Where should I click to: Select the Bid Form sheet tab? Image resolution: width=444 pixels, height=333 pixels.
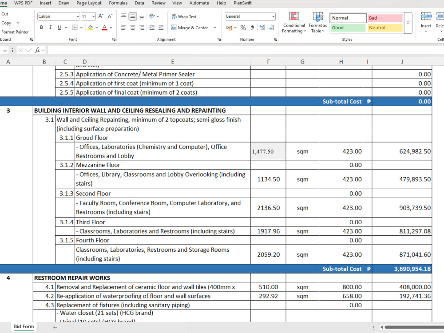pyautogui.click(x=24, y=326)
